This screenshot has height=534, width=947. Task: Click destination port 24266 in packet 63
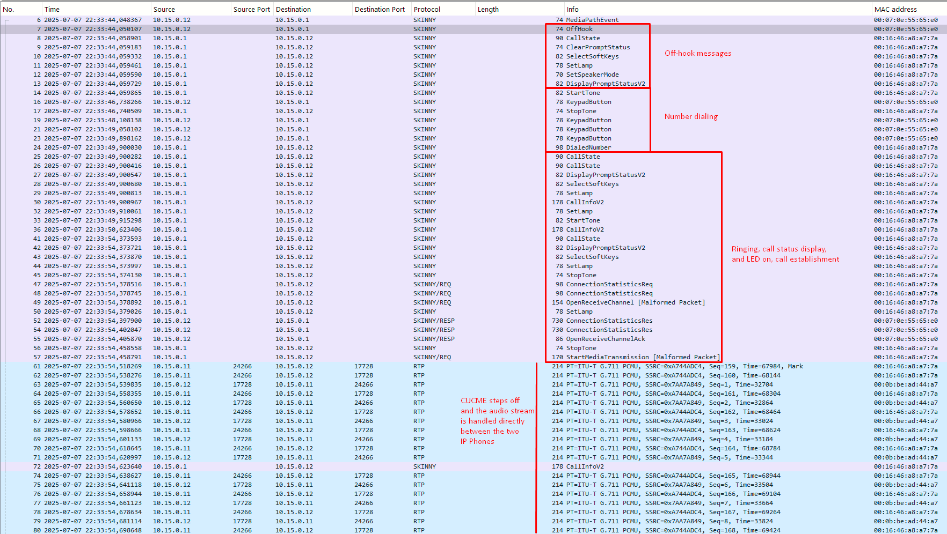pos(363,384)
